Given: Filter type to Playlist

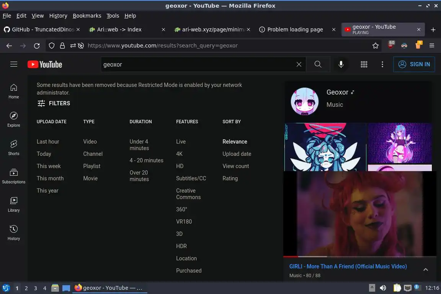Looking at the screenshot, I should point(92,166).
